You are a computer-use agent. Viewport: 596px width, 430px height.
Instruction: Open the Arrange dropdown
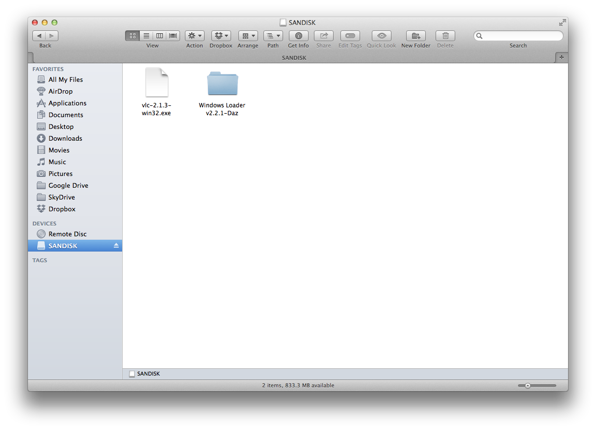click(248, 36)
